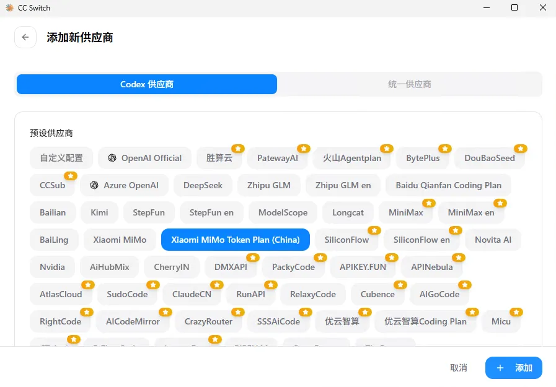Select the 优云智算 preset
This screenshot has height=387, width=556.
(x=342, y=321)
